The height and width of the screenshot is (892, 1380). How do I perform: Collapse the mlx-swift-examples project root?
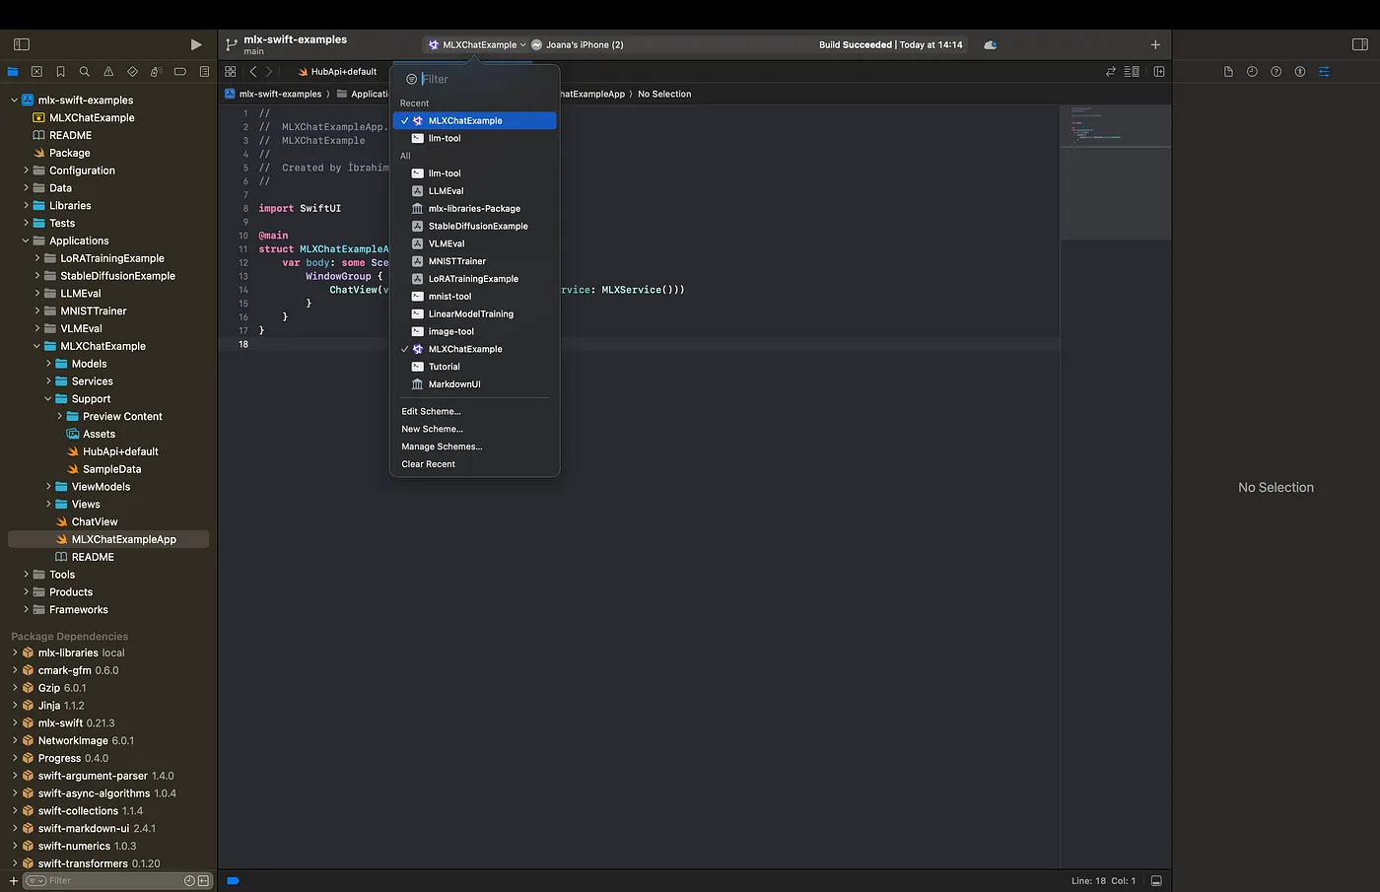(14, 100)
